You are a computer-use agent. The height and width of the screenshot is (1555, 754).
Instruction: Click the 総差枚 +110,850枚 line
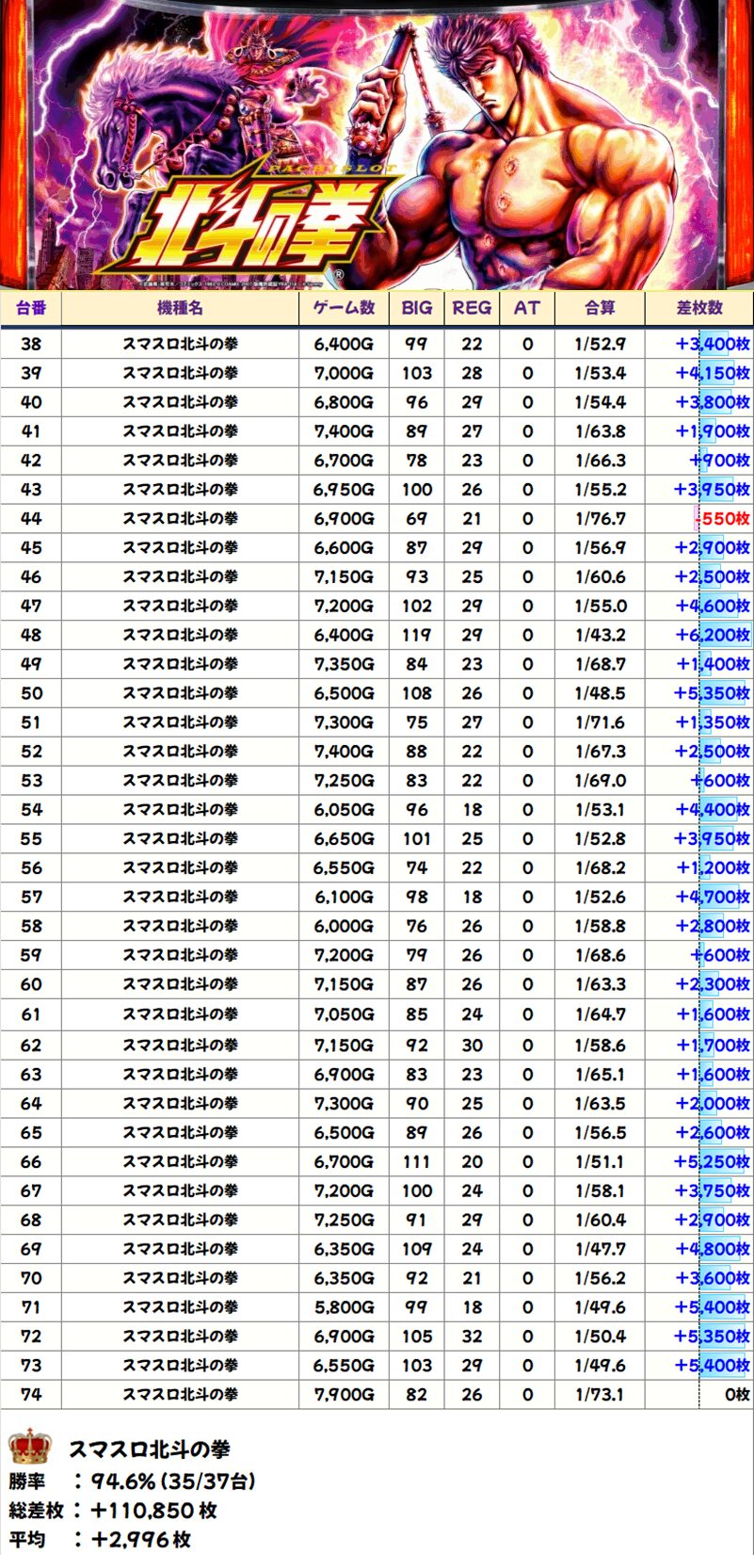tap(113, 1511)
